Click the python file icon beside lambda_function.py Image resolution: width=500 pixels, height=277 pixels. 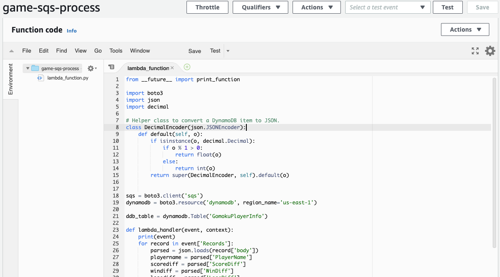pos(40,78)
